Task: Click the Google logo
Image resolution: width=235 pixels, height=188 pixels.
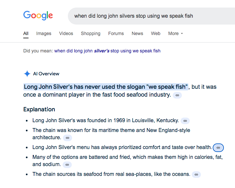Action: tap(38, 16)
